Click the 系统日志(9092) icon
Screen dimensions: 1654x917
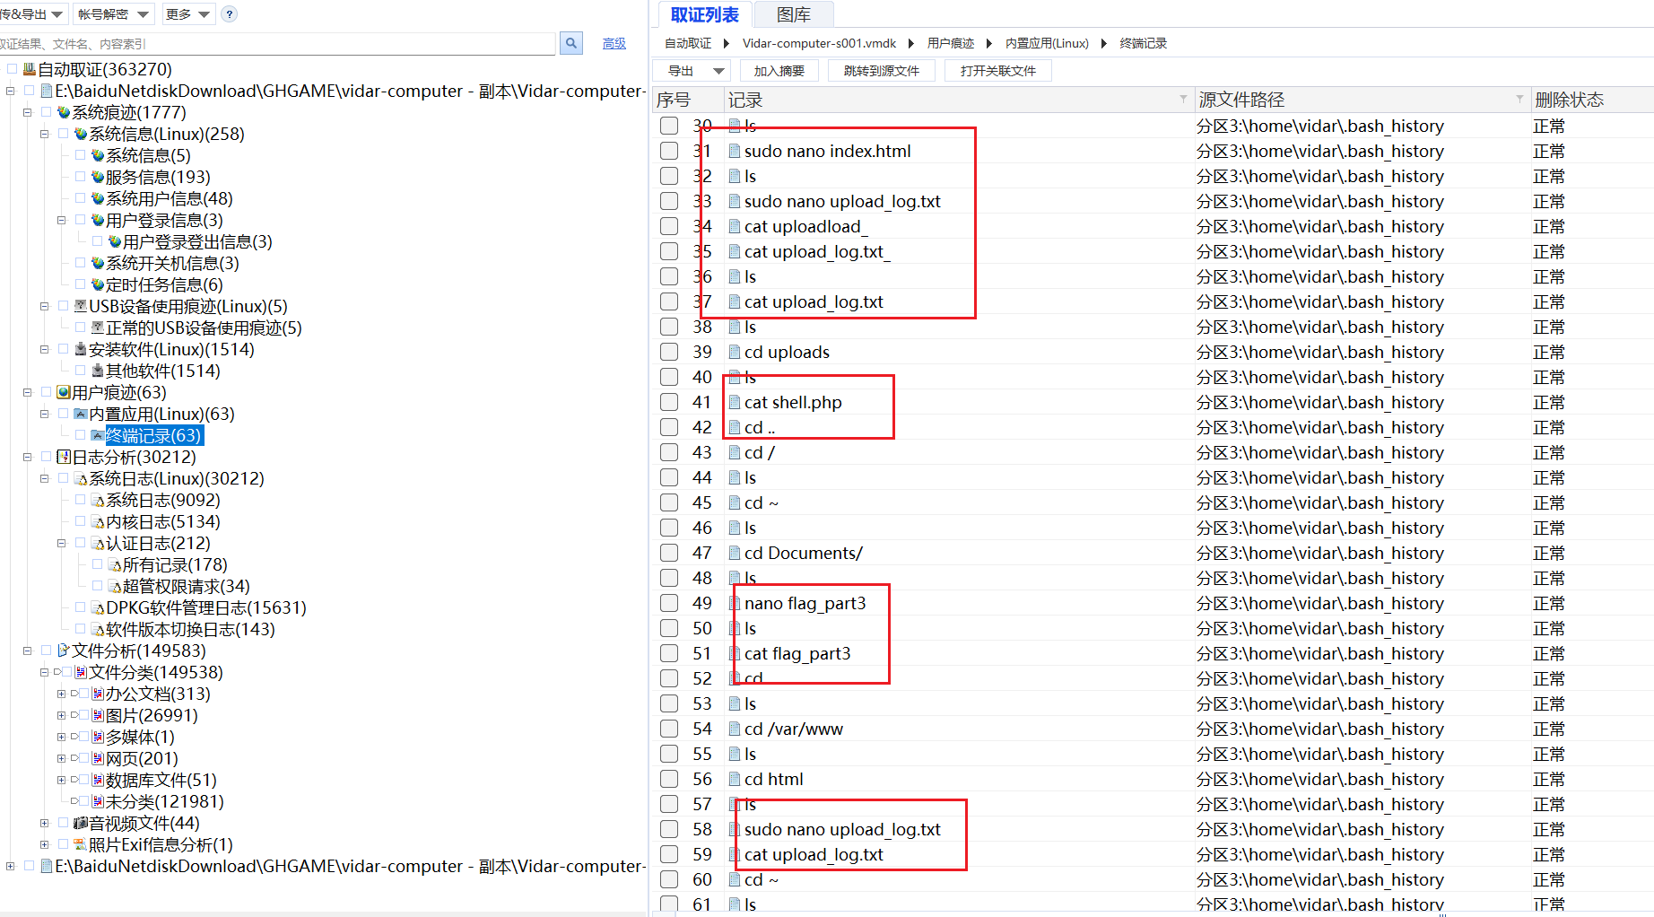[x=98, y=500]
